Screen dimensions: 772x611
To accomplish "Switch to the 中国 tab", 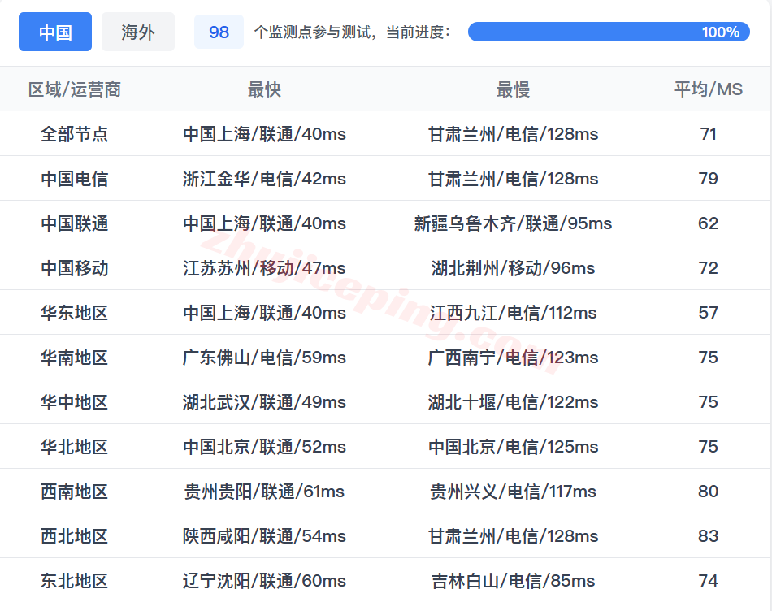I will 55,32.
